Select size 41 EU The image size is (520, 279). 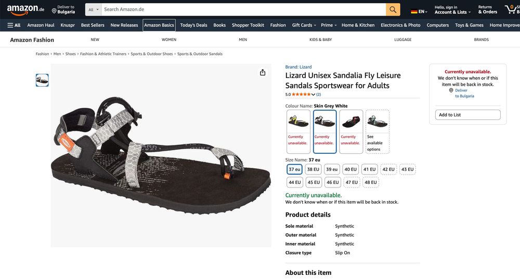point(369,169)
